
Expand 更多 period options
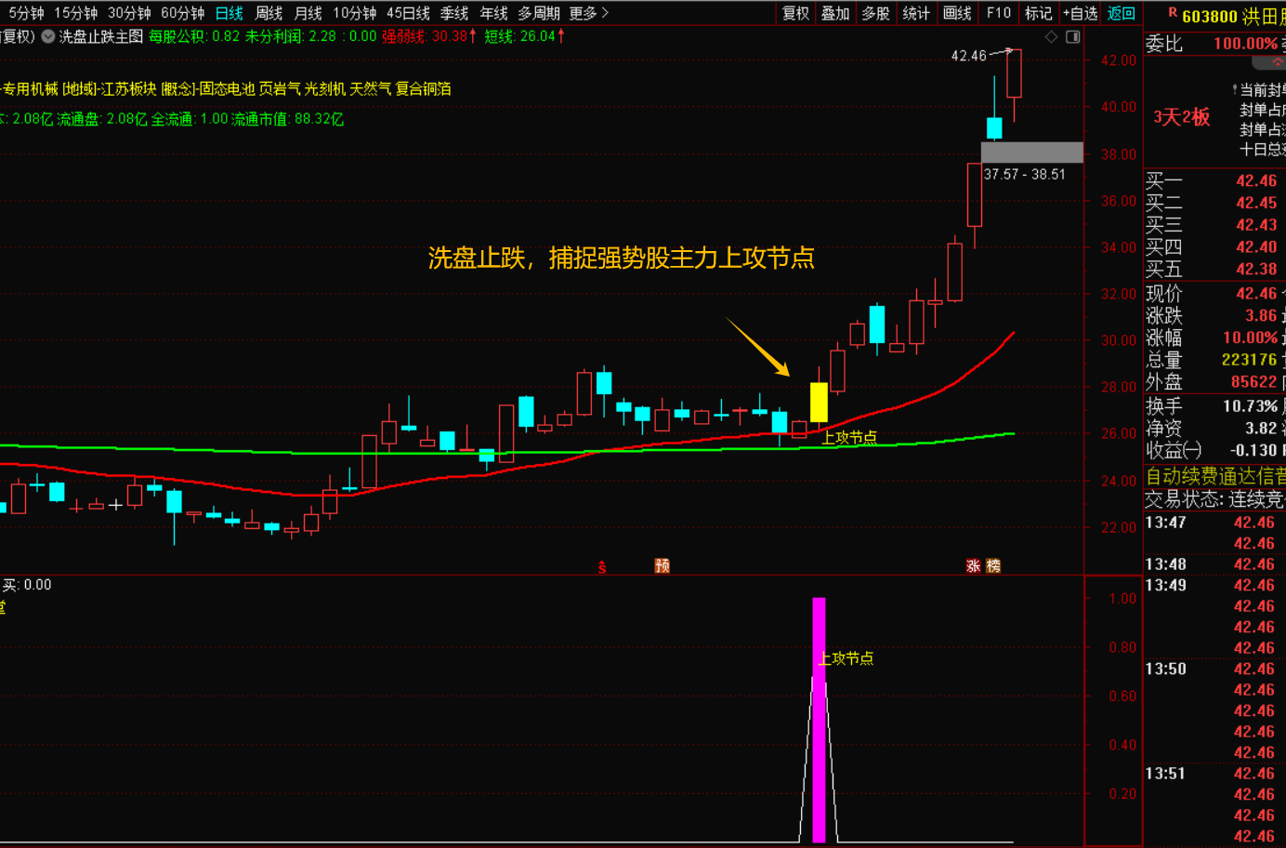point(588,13)
